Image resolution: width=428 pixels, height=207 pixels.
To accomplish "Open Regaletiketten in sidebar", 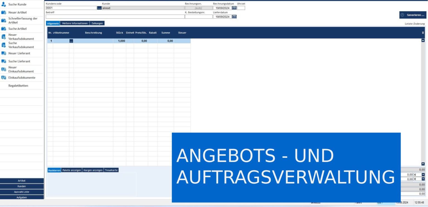I will [x=22, y=86].
